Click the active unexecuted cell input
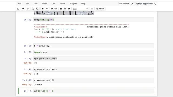The image size is (173, 97). coord(94,91)
